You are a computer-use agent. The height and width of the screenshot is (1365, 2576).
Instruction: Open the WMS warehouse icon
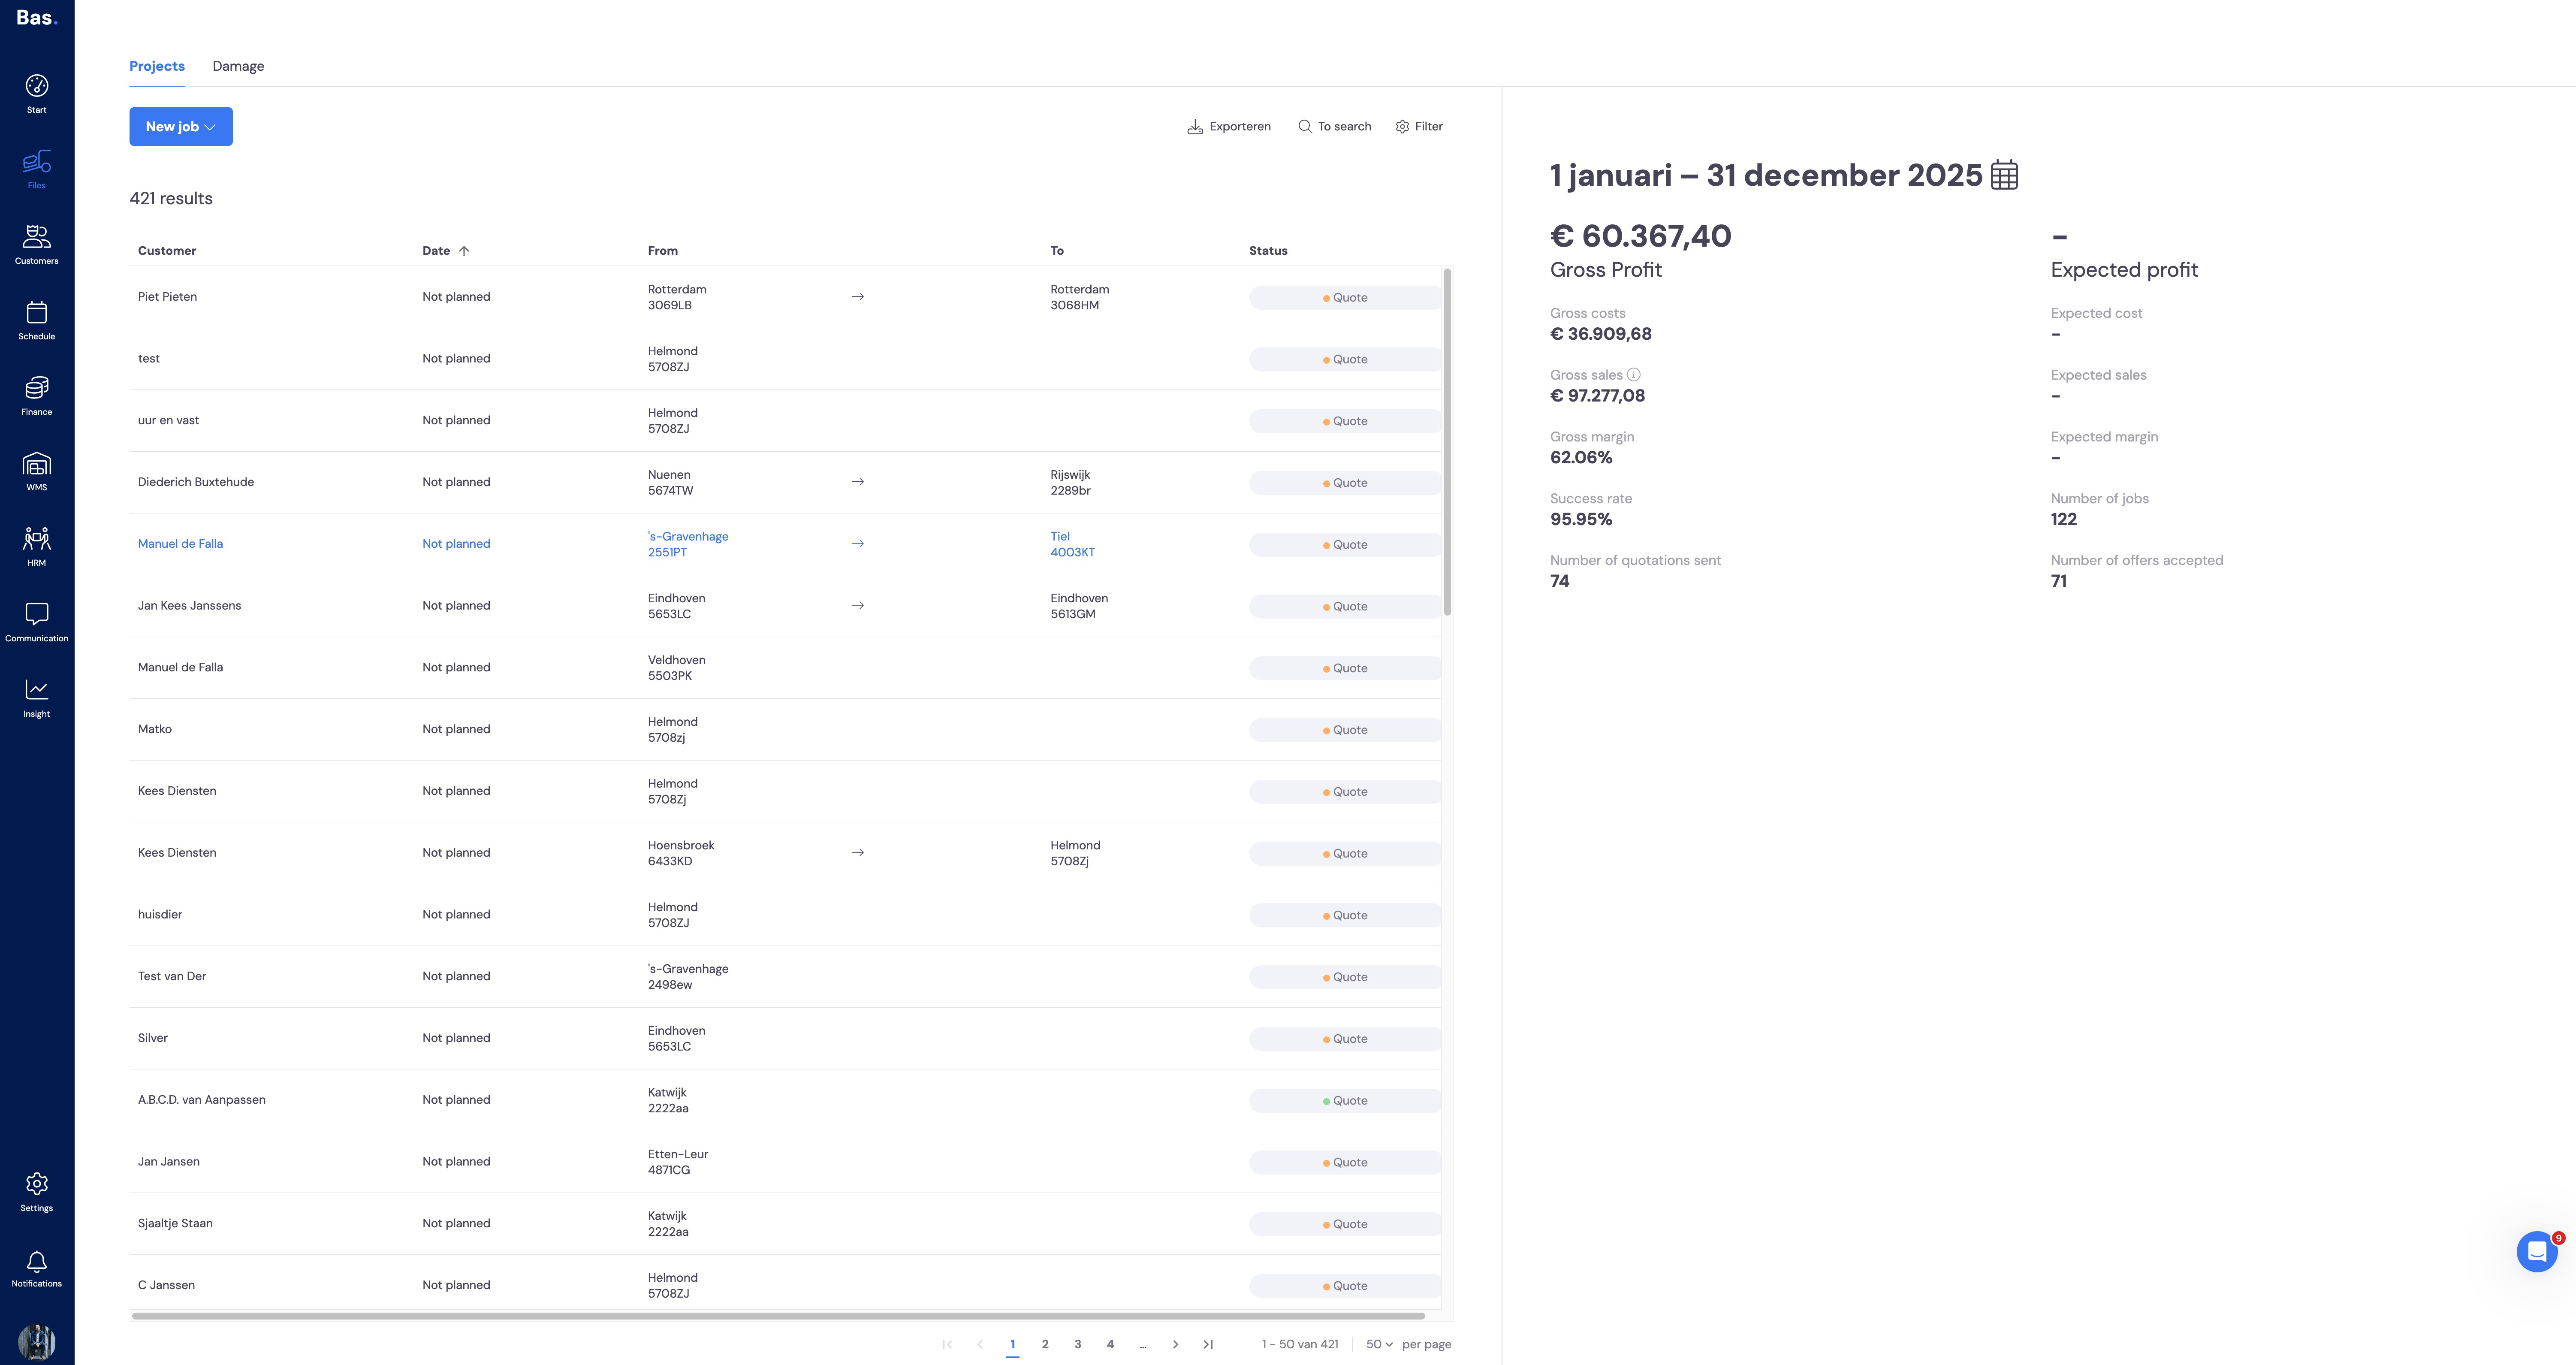point(37,464)
